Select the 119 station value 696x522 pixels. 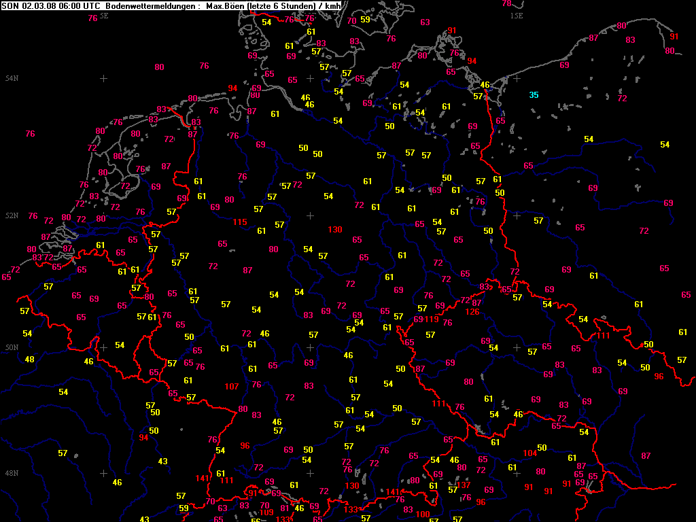click(432, 319)
